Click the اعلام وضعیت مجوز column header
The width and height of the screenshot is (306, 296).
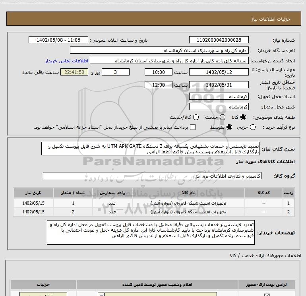coord(157,284)
